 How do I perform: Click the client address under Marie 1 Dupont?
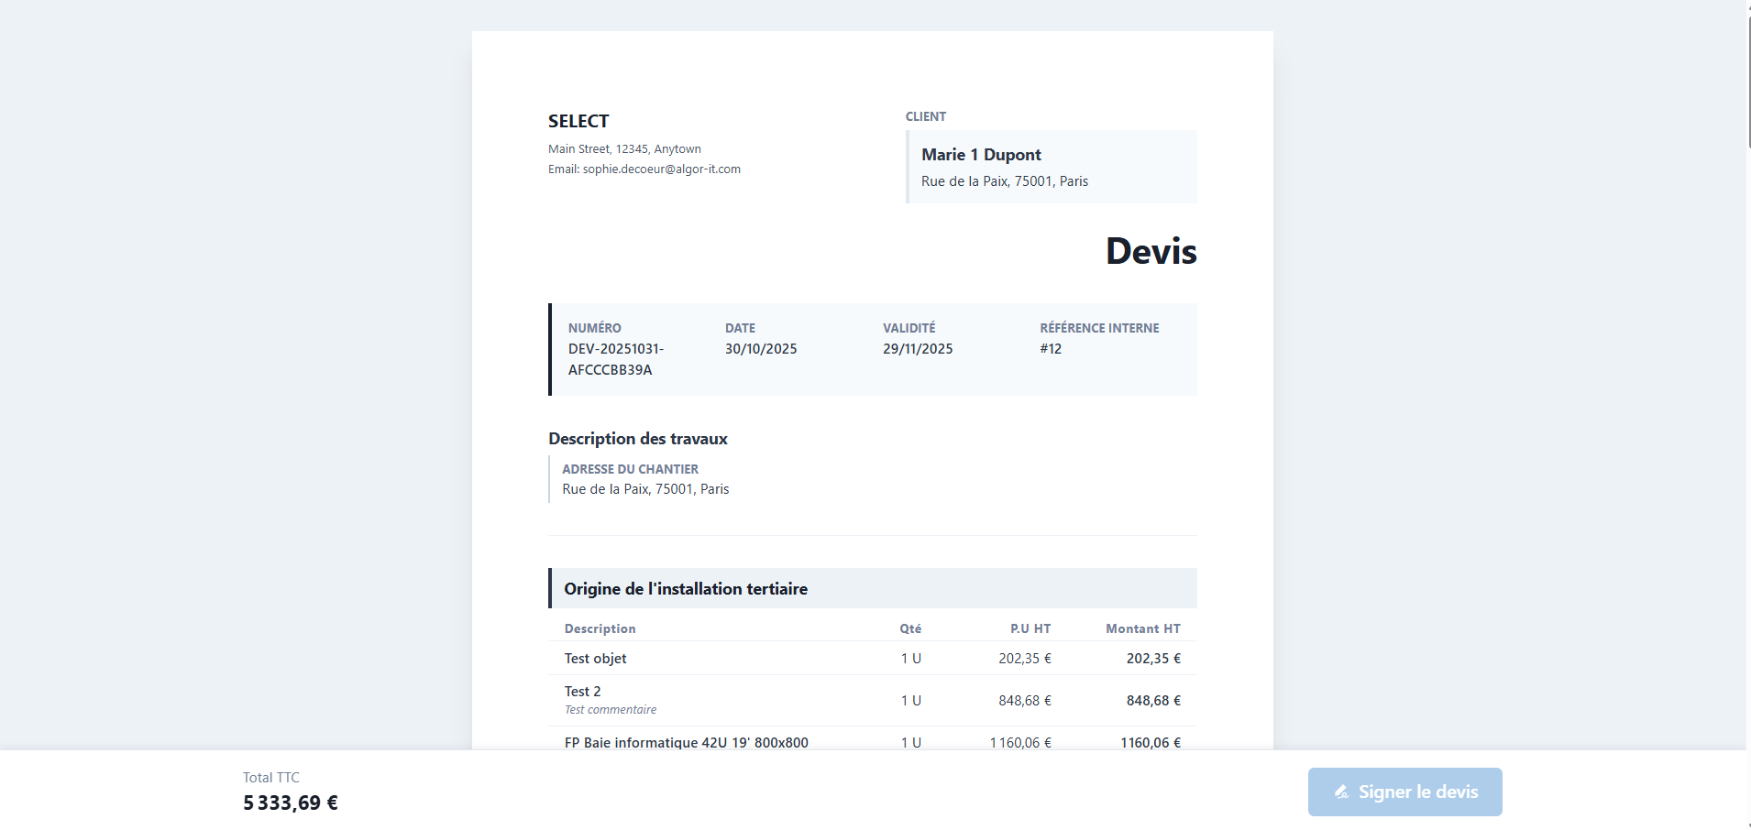1005,181
